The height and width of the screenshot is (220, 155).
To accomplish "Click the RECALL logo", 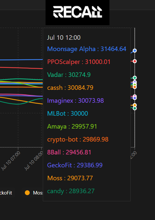I will [x=77, y=12].
